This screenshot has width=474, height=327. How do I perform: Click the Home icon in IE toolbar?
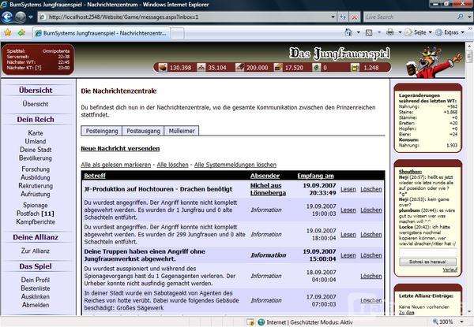tap(348, 32)
